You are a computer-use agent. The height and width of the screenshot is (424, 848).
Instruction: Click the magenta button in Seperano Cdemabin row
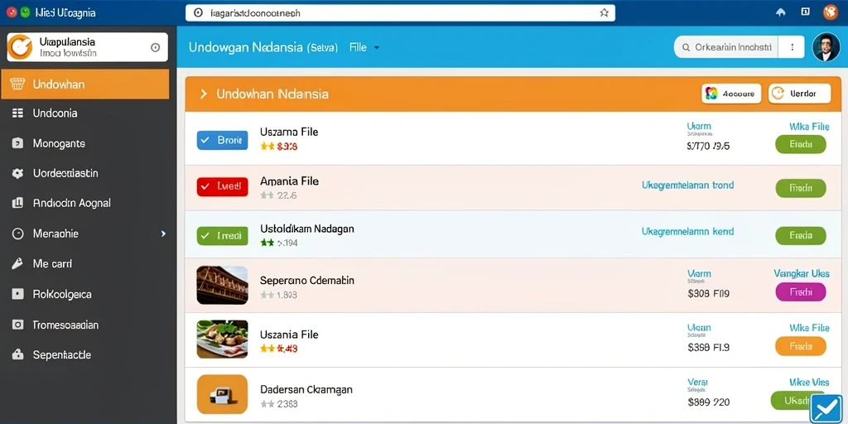pos(801,291)
